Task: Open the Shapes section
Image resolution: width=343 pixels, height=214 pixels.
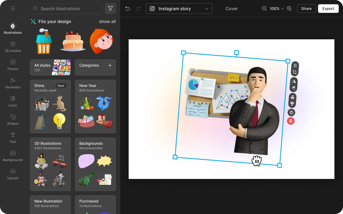Action: click(13, 120)
